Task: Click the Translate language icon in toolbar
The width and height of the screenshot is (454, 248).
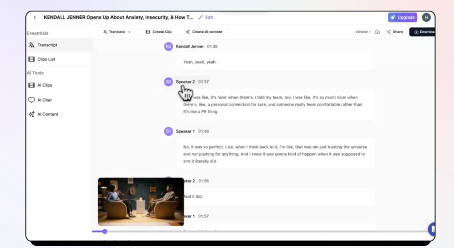Action: (105, 32)
